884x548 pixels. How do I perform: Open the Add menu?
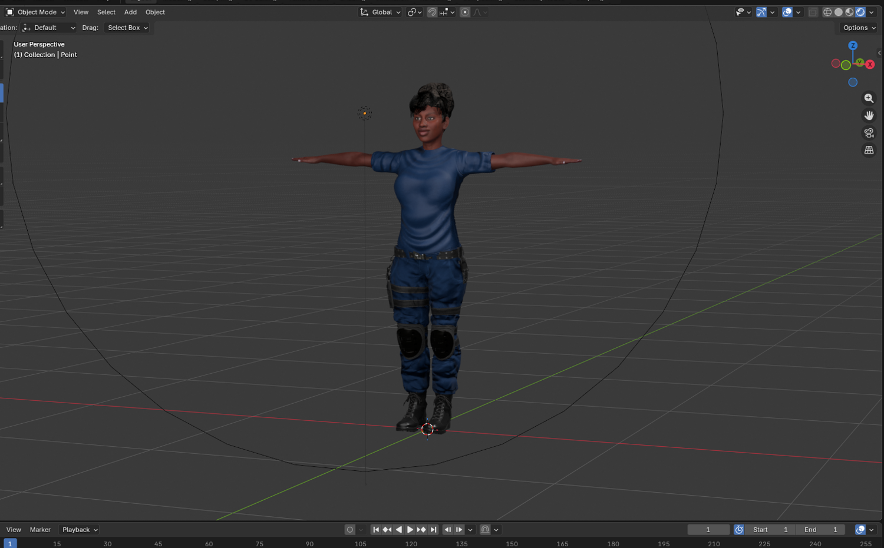(130, 12)
